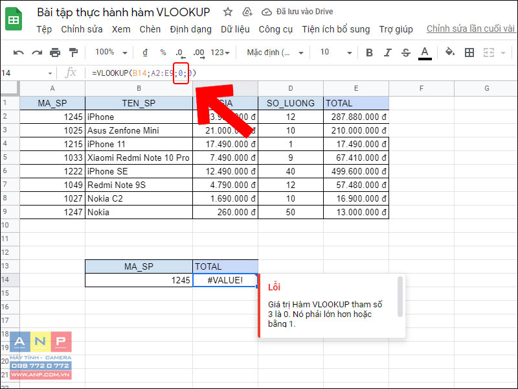Open the Chỉnh sửa lần cuối link
The height and width of the screenshot is (389, 518).
point(471,29)
